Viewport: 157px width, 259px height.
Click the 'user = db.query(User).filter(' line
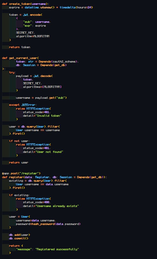pyautogui.click(x=34, y=127)
